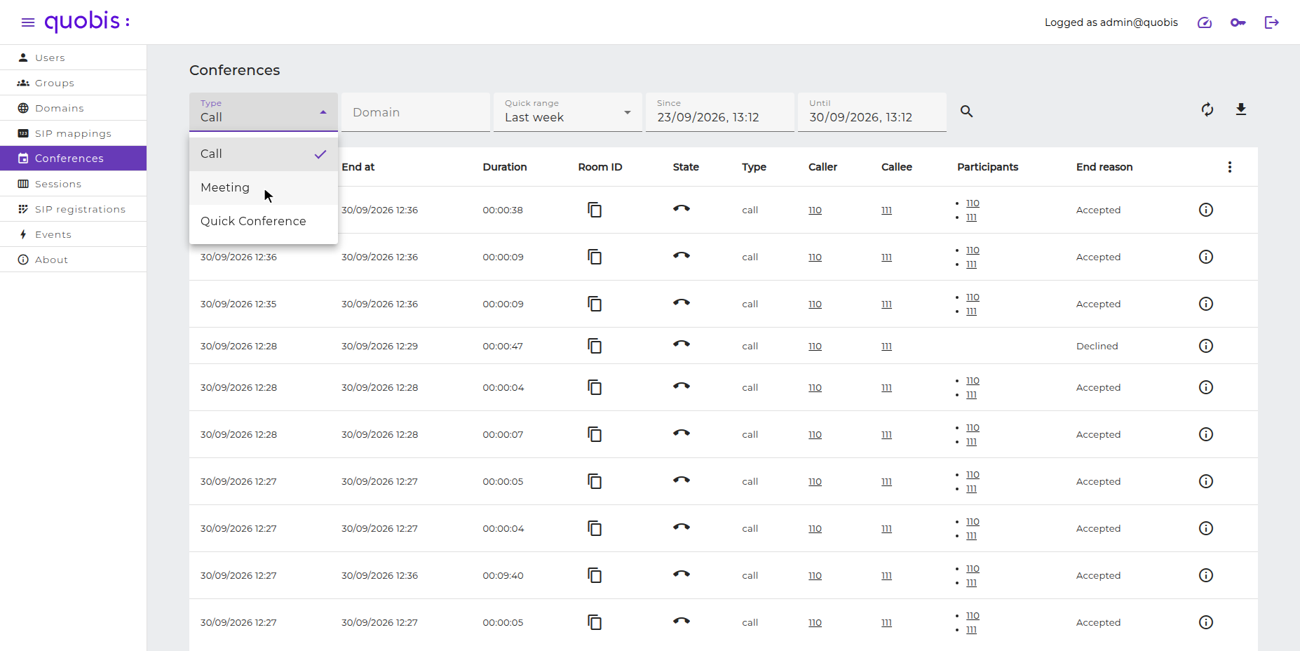Go to Users in the sidebar
The image size is (1300, 651).
coord(73,58)
